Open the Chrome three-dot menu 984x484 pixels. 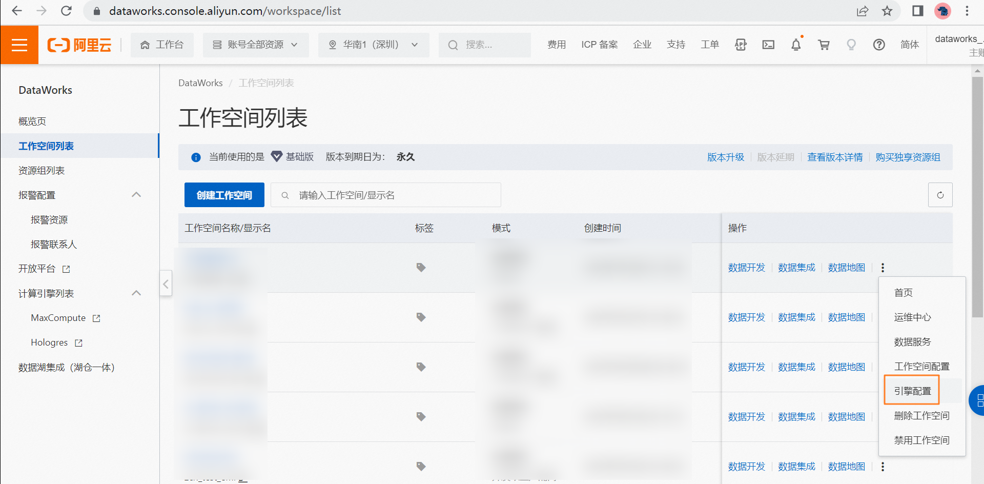pos(967,11)
